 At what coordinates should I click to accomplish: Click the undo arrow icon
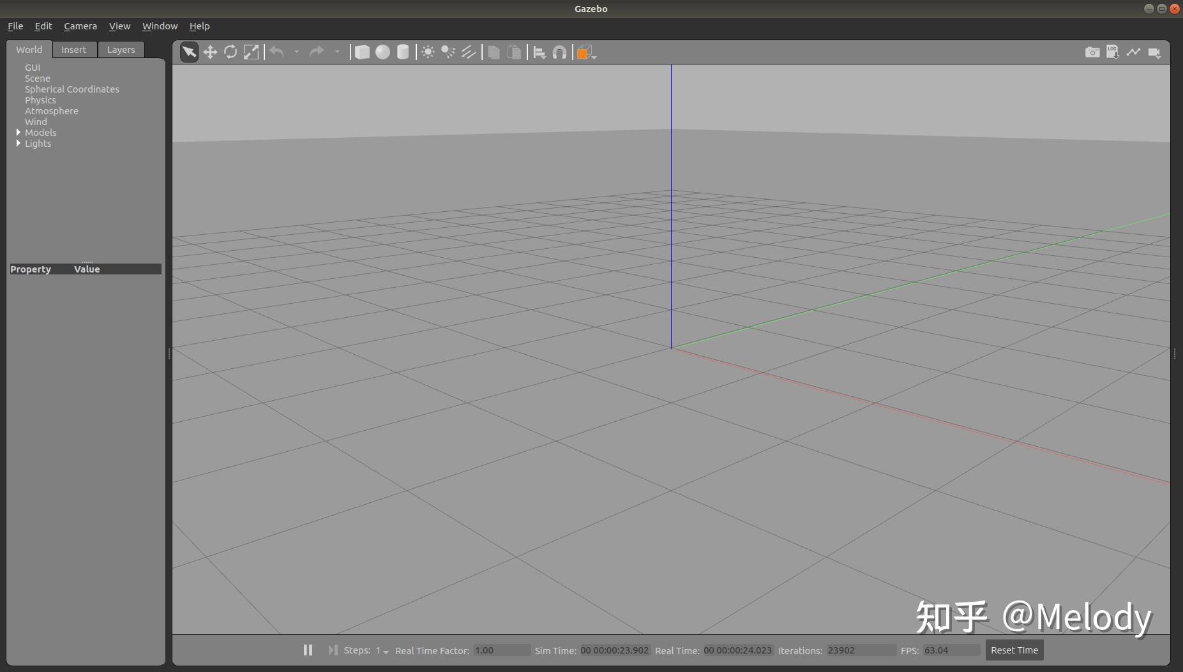tap(276, 52)
